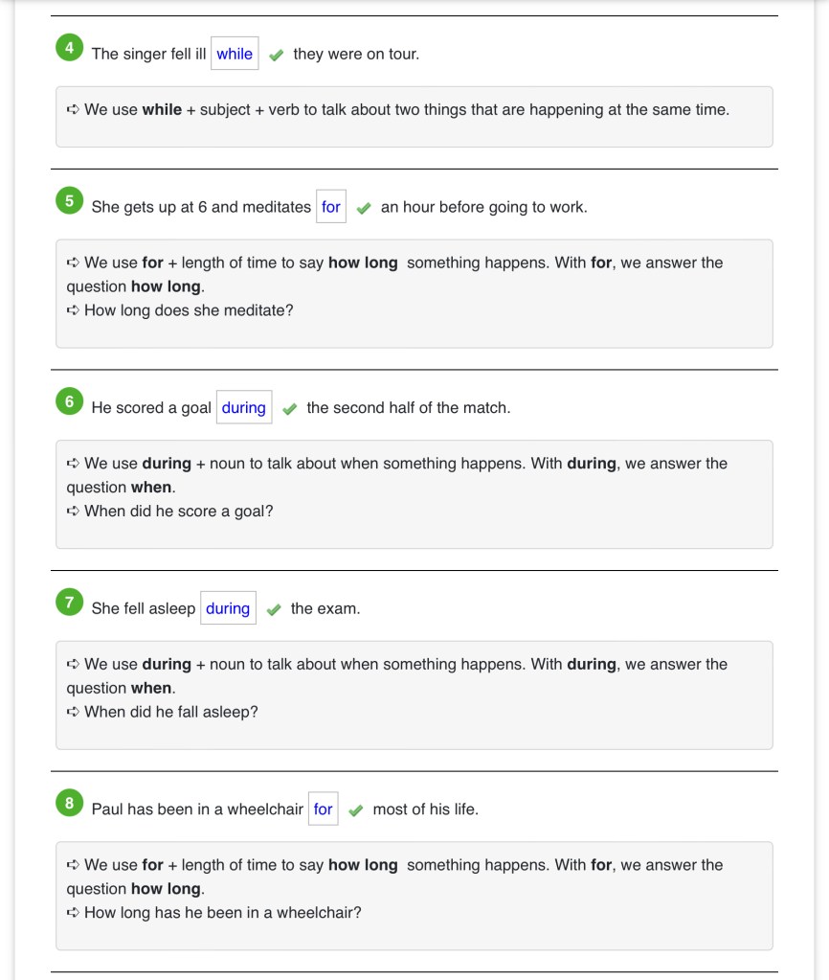Click the arrow before "How long has he been in a wheelchair?"
The width and height of the screenshot is (829, 980).
(73, 913)
